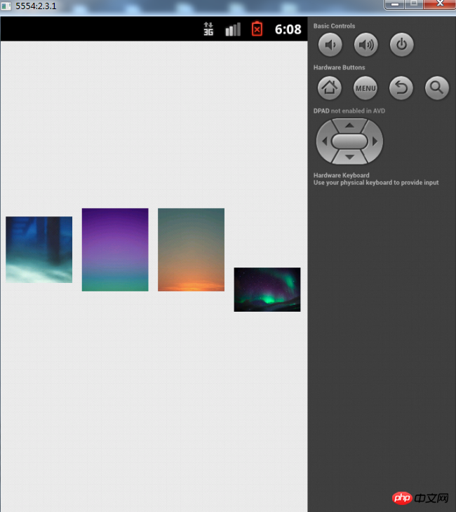Push the DPAD right arrow
Viewport: 456px width, 512px height.
coord(375,141)
